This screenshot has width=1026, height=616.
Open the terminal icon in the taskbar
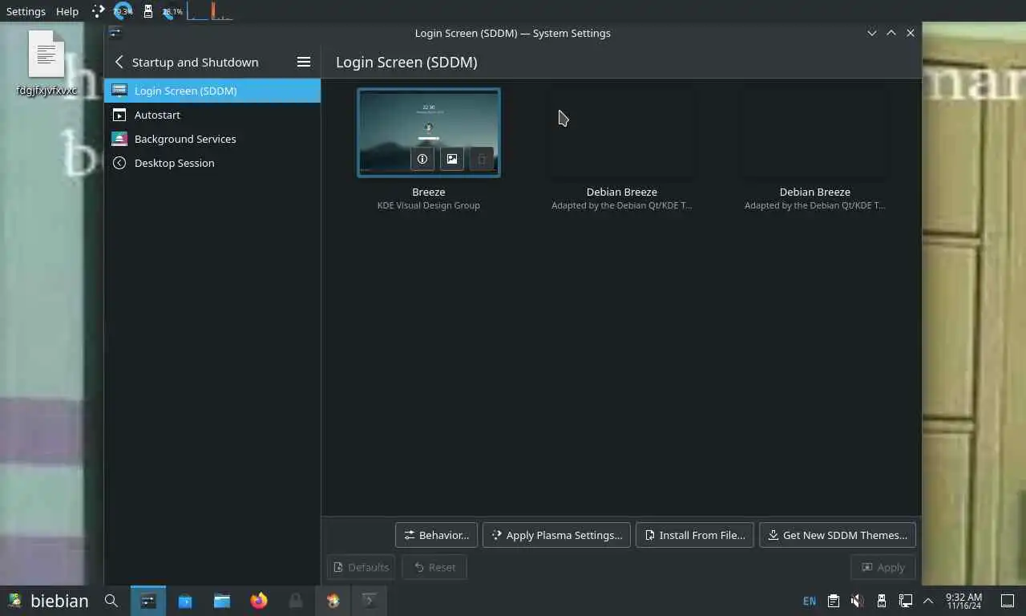coord(370,601)
